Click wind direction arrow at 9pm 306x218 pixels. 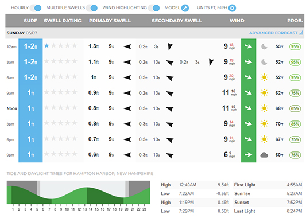249,155
